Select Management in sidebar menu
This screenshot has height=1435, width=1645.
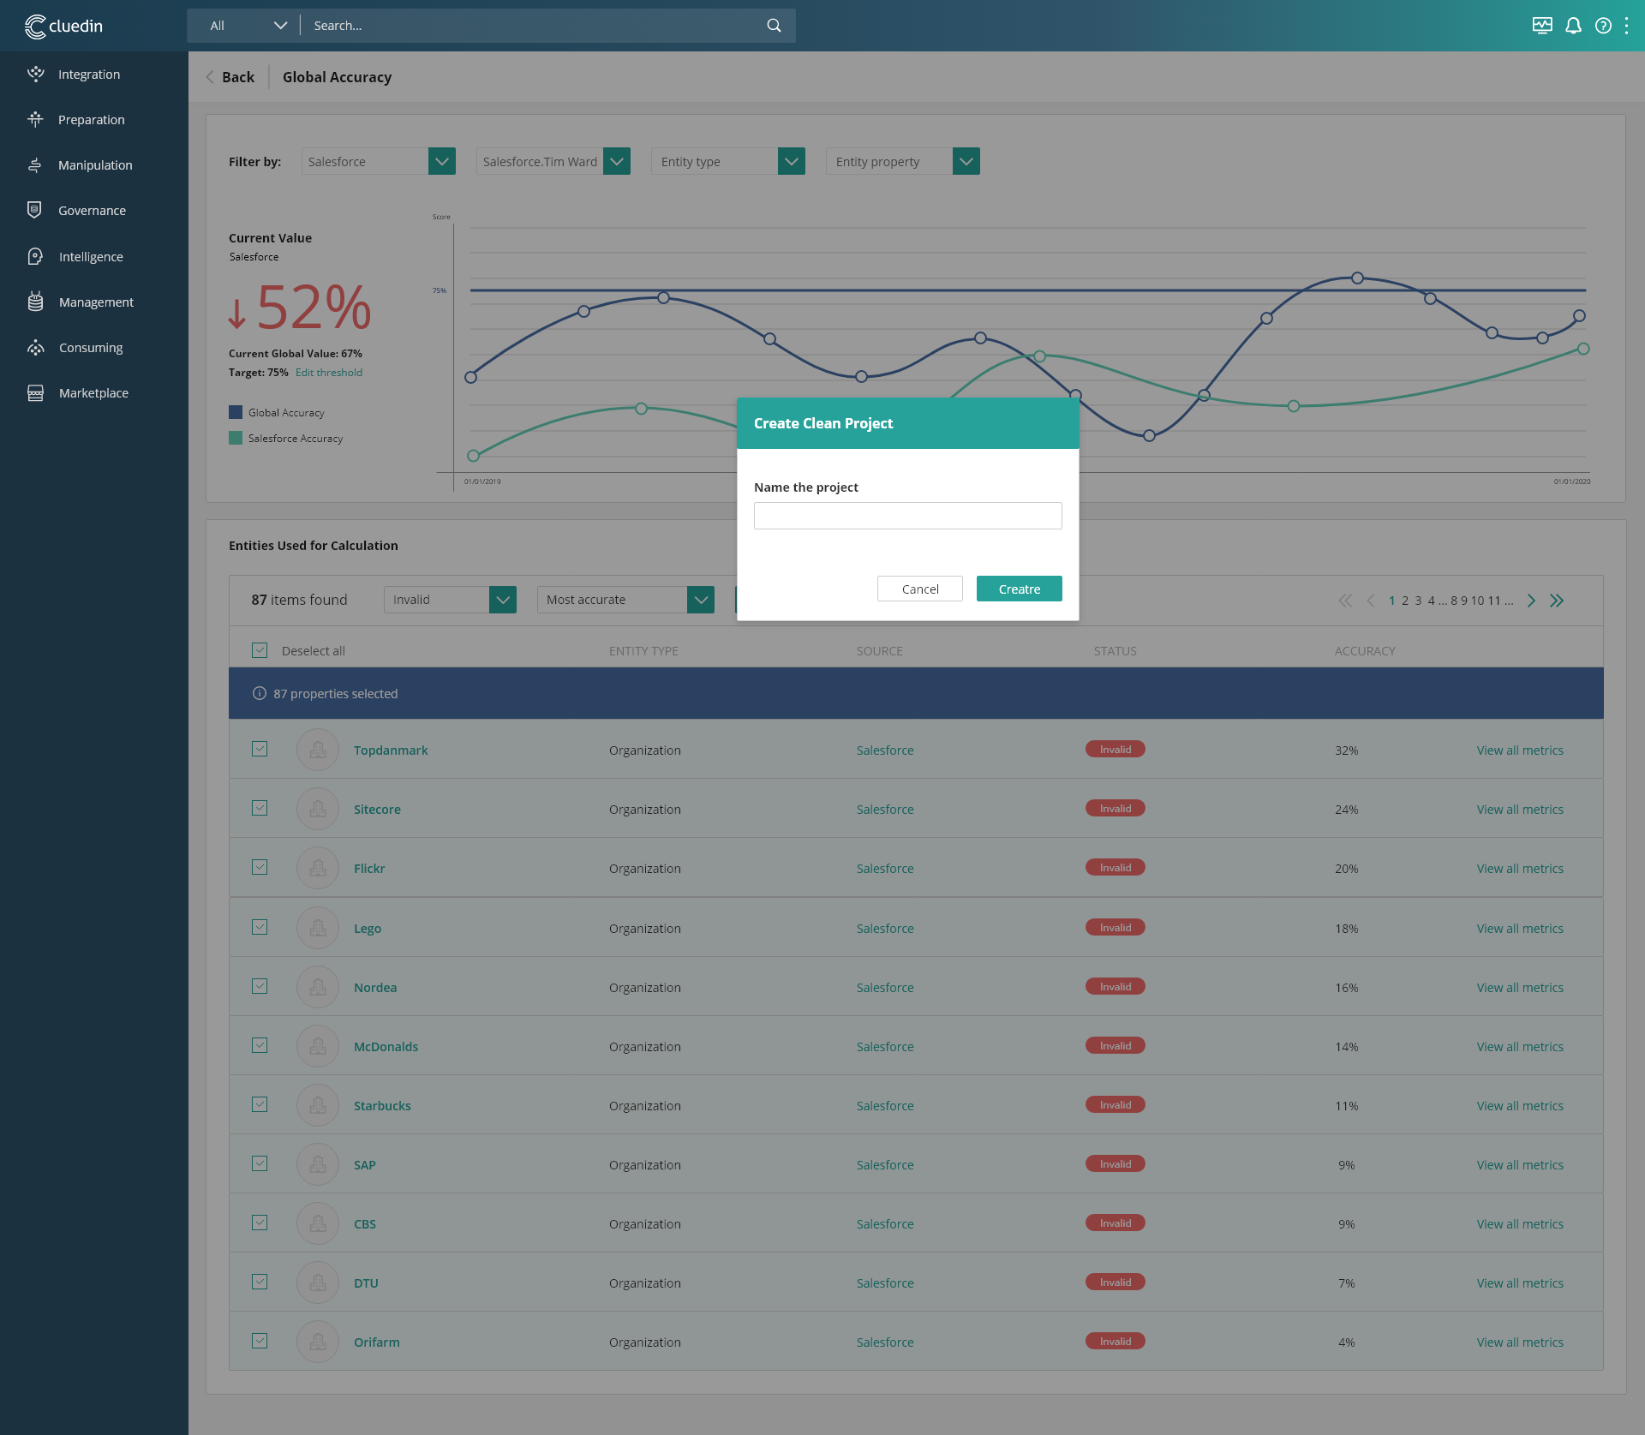[96, 302]
